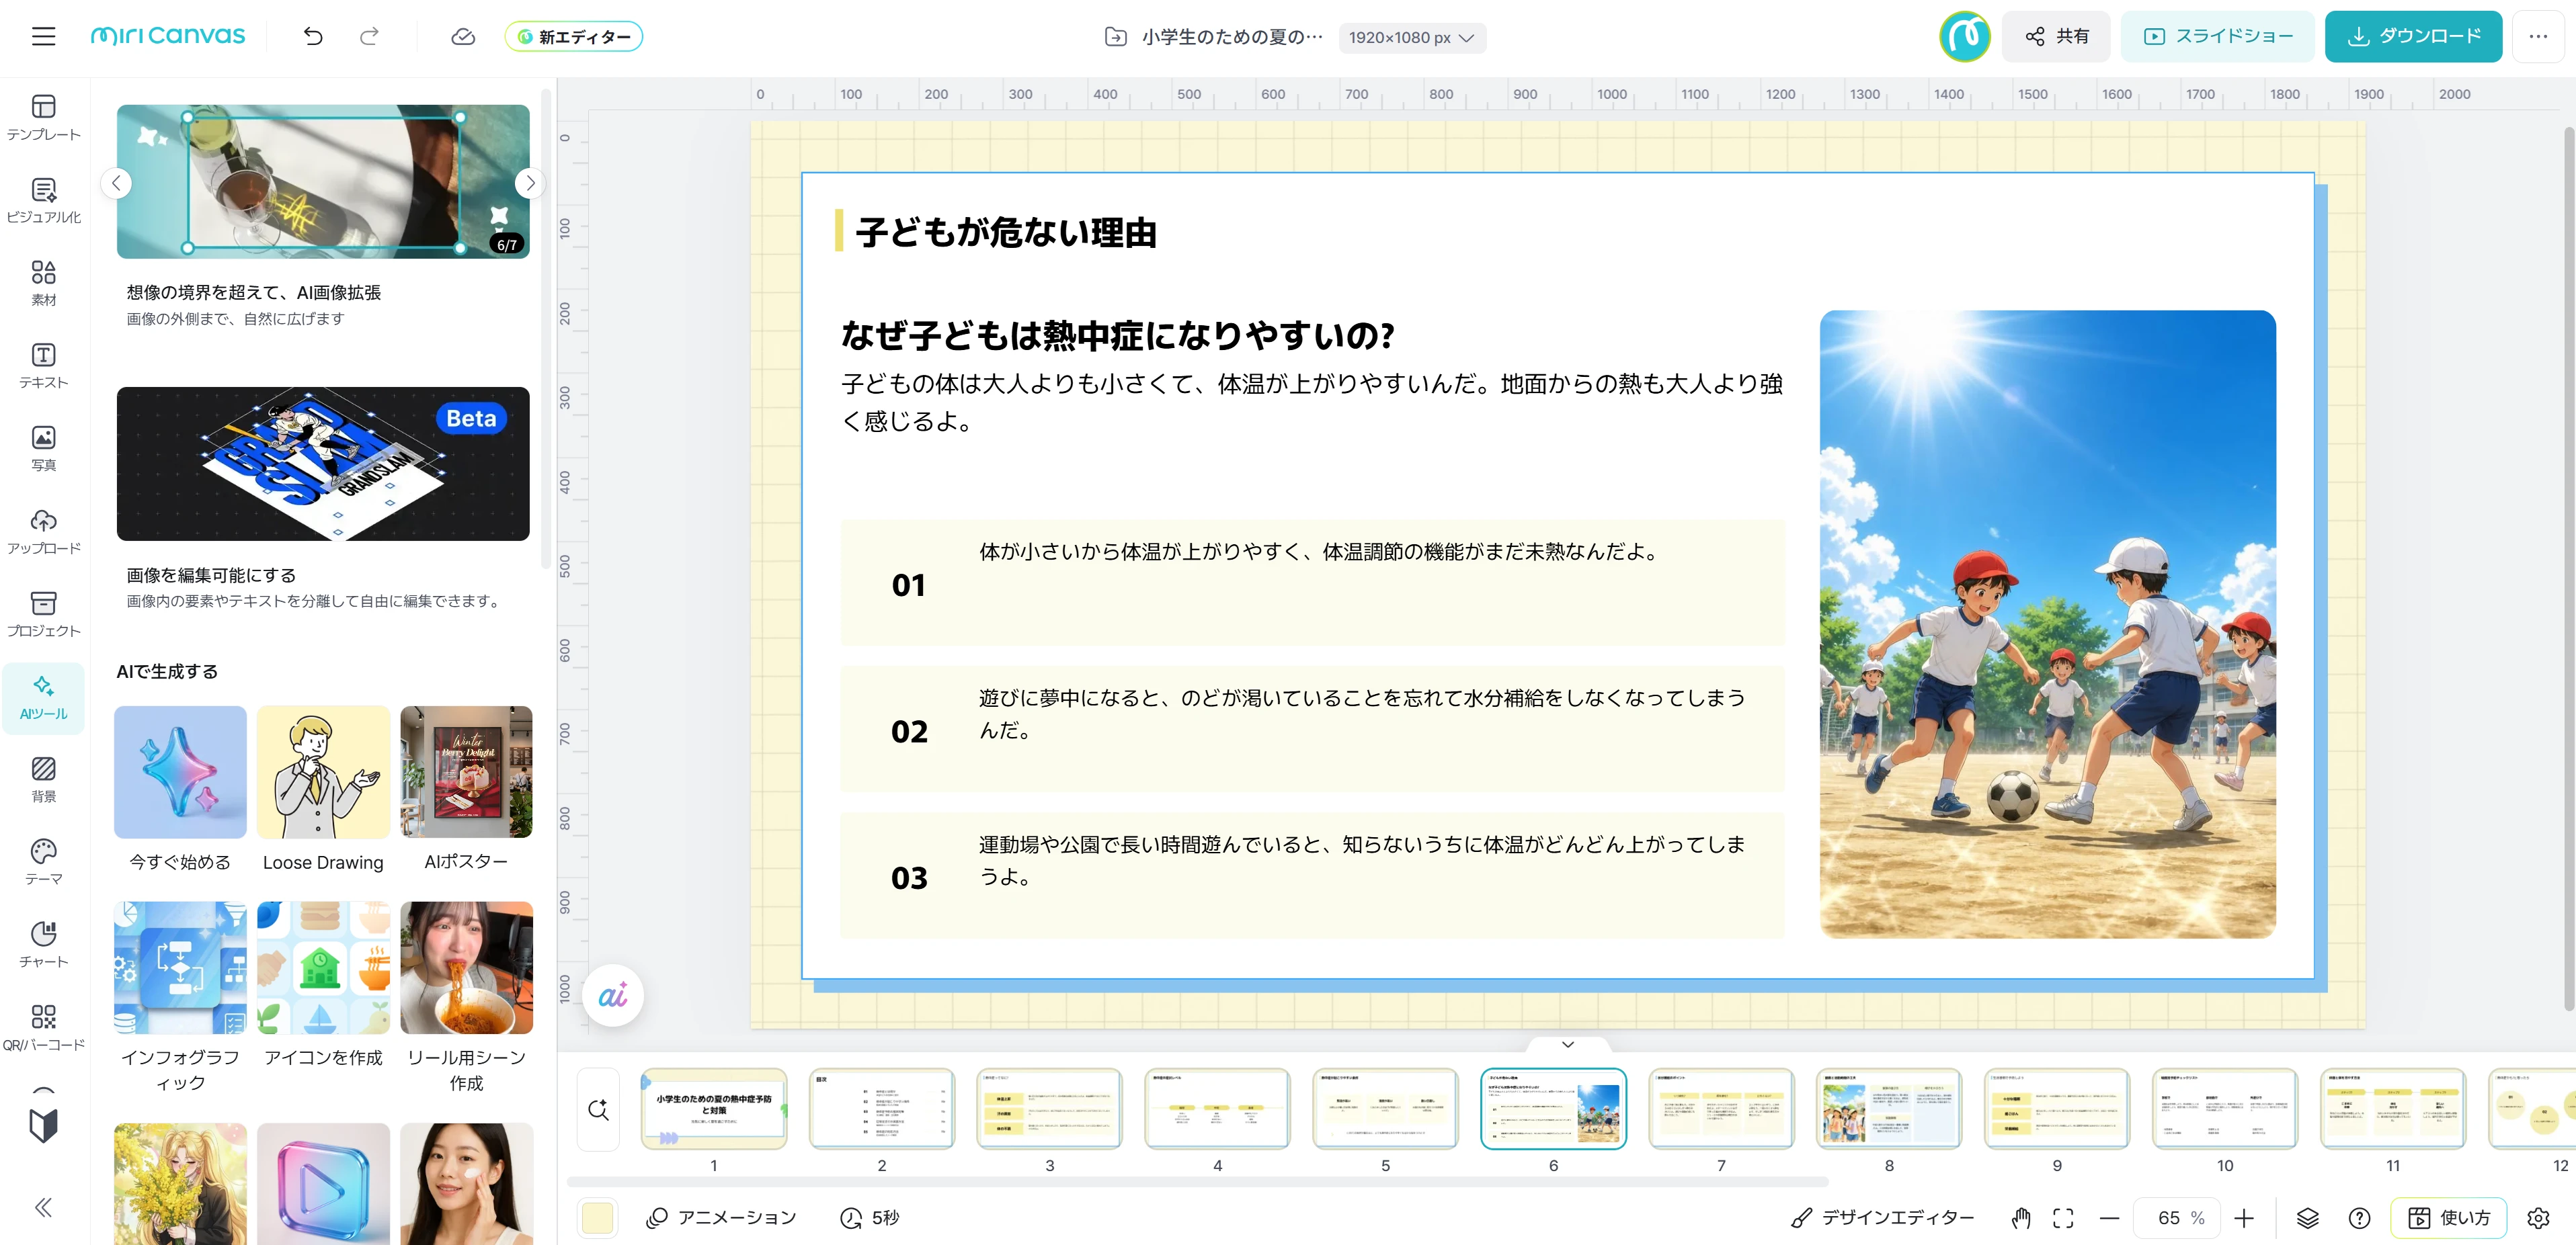Open the layers panel icon
The height and width of the screenshot is (1245, 2576).
click(2307, 1217)
